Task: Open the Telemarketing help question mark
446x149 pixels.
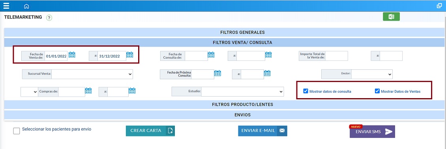Action: 49,18
